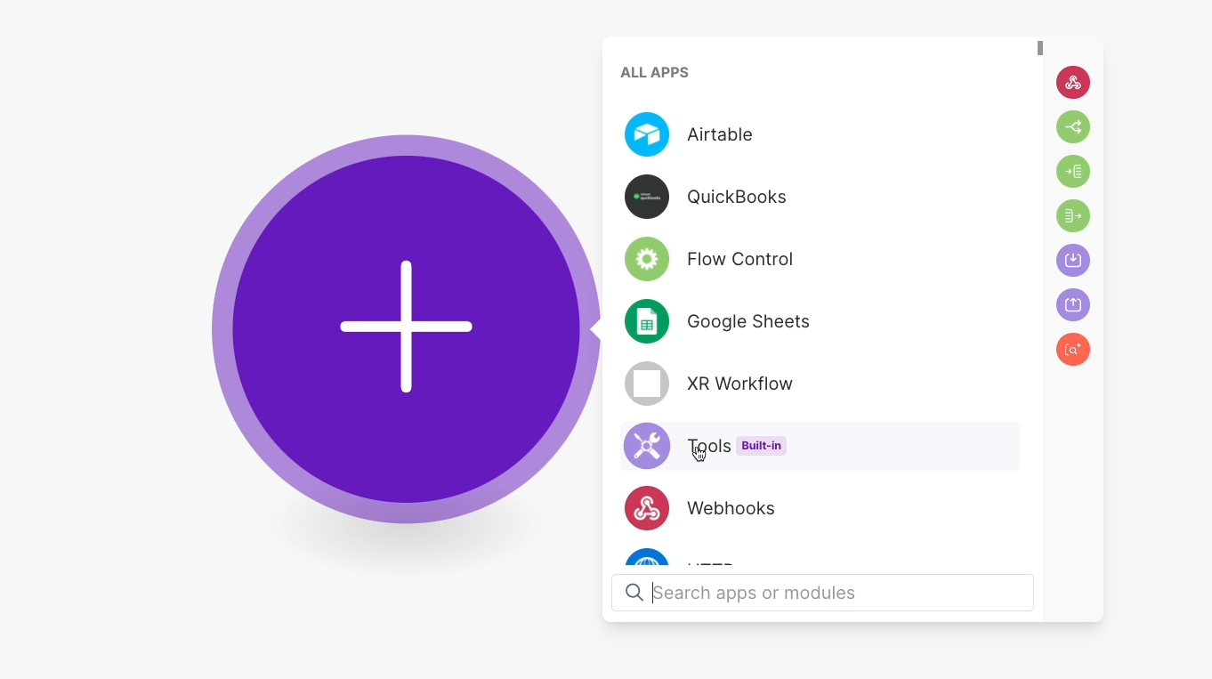Open the Flow Control gear app

(820, 259)
